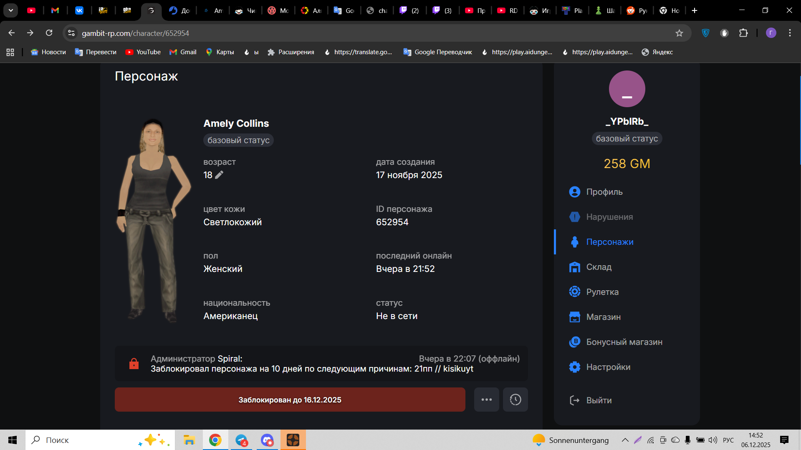This screenshot has height=450, width=801.
Task: Reload the page
Action: 49,33
